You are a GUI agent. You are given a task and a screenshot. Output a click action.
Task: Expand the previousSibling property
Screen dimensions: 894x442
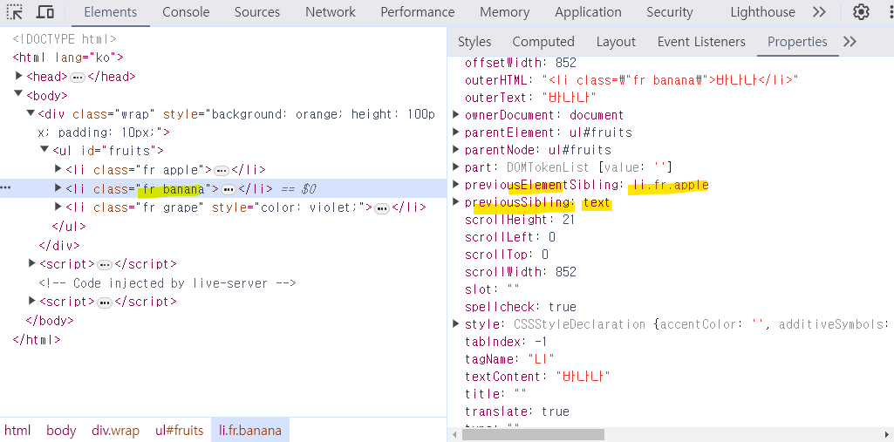(x=455, y=201)
